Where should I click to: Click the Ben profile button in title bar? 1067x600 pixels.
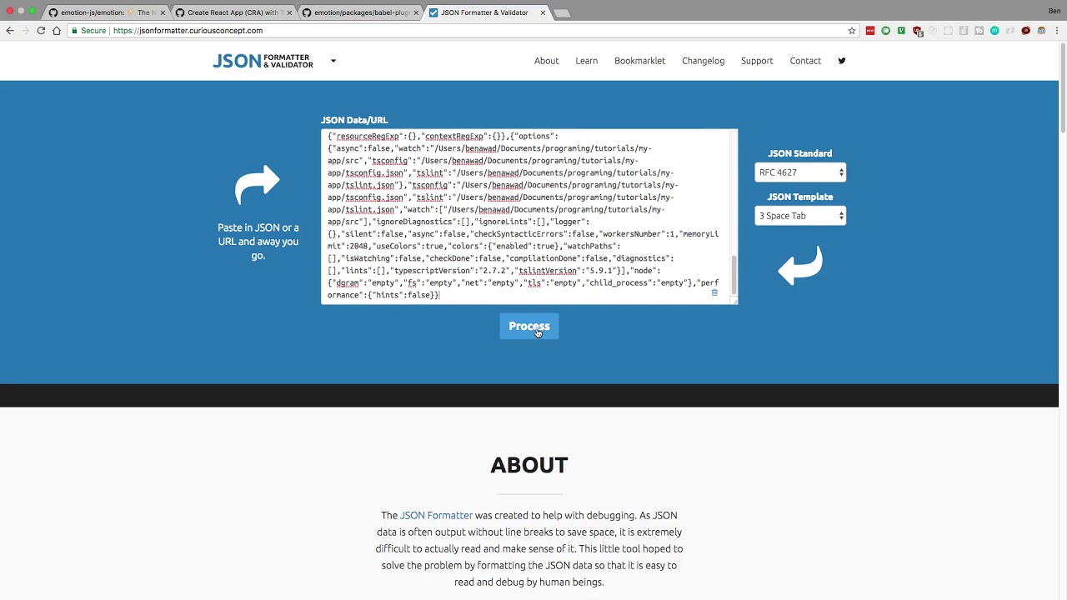(1054, 11)
